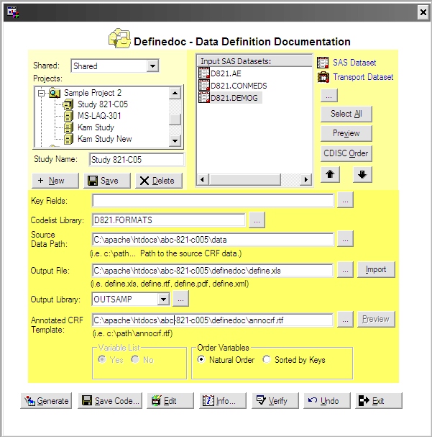Viewport: 432px width, 437px height.
Task: Click the Output File field
Action: [213, 271]
